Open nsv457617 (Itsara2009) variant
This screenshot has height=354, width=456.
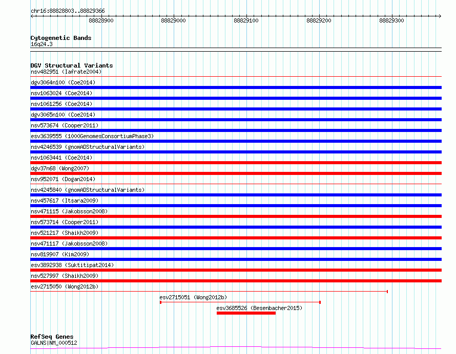click(65, 201)
